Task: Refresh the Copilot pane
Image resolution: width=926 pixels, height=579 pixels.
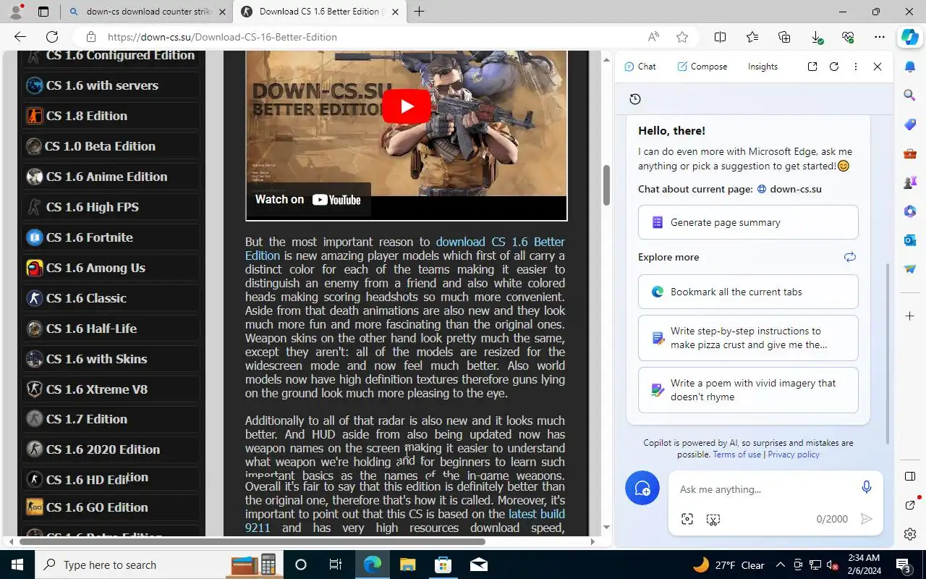Action: coord(834,67)
